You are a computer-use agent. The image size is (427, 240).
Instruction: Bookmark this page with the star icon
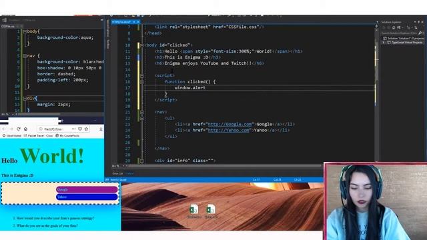coord(86,129)
